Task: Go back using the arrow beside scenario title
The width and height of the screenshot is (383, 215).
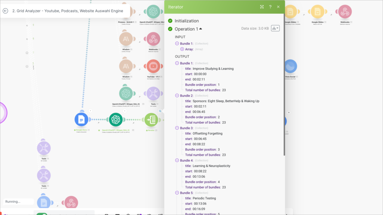Action: click(5, 11)
